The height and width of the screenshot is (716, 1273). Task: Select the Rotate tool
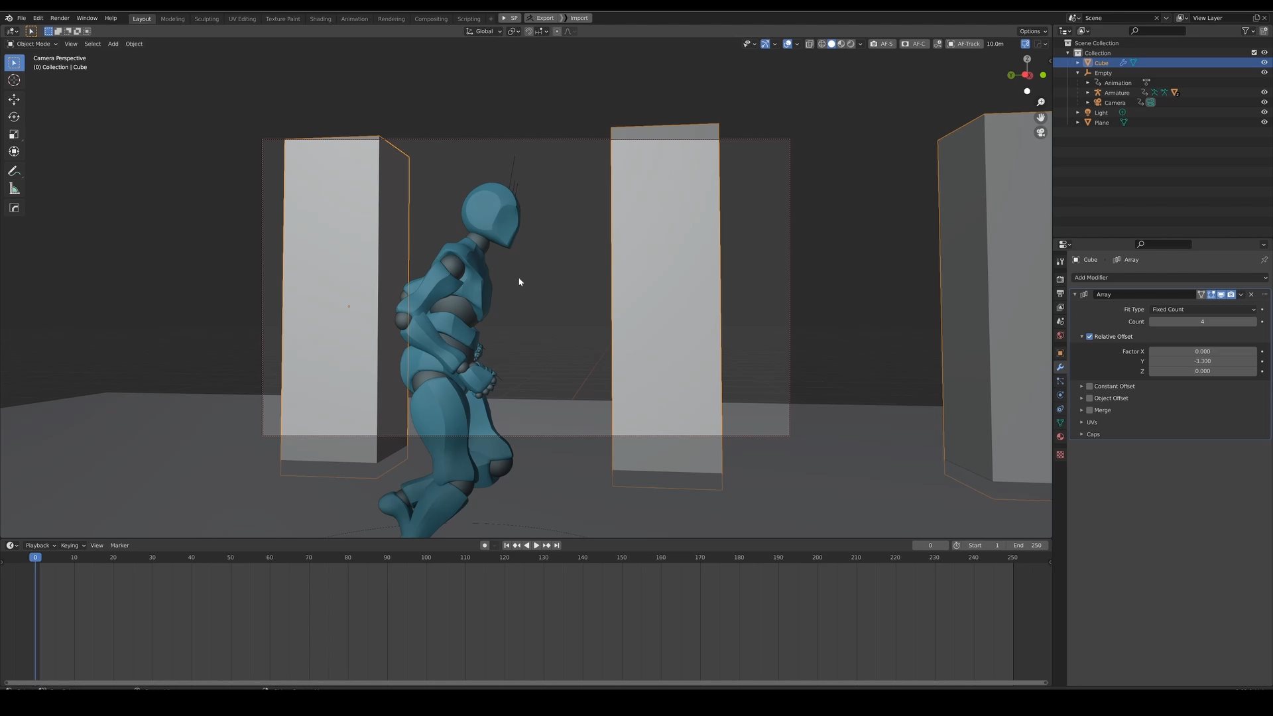tap(14, 117)
